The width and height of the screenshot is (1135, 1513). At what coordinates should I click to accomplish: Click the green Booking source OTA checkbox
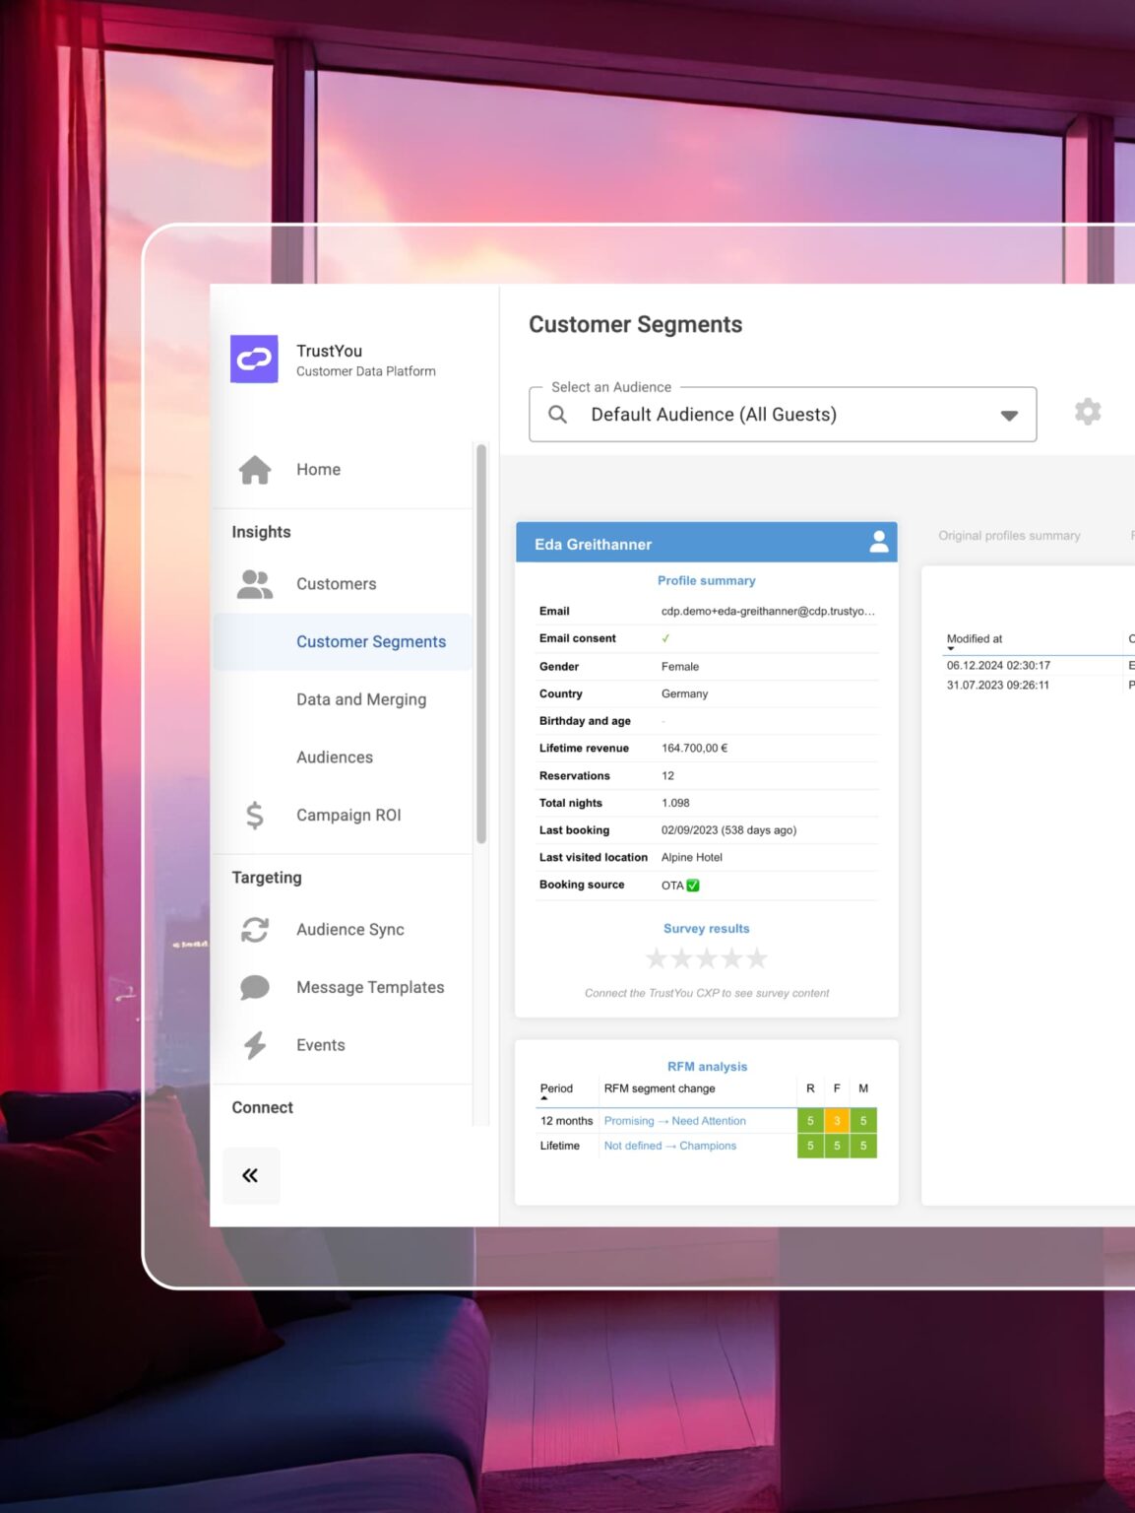tap(693, 886)
